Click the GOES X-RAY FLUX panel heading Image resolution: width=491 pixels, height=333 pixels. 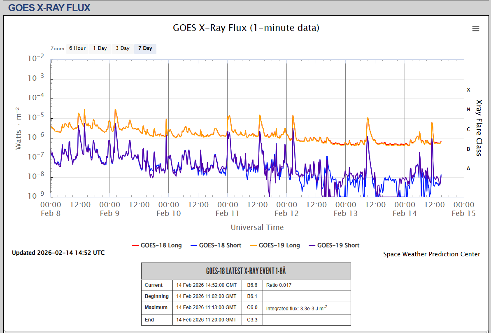(x=49, y=7)
